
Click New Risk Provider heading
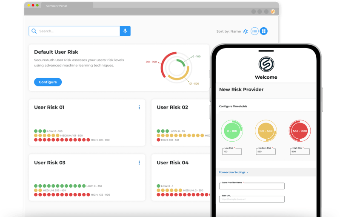pos(241,89)
